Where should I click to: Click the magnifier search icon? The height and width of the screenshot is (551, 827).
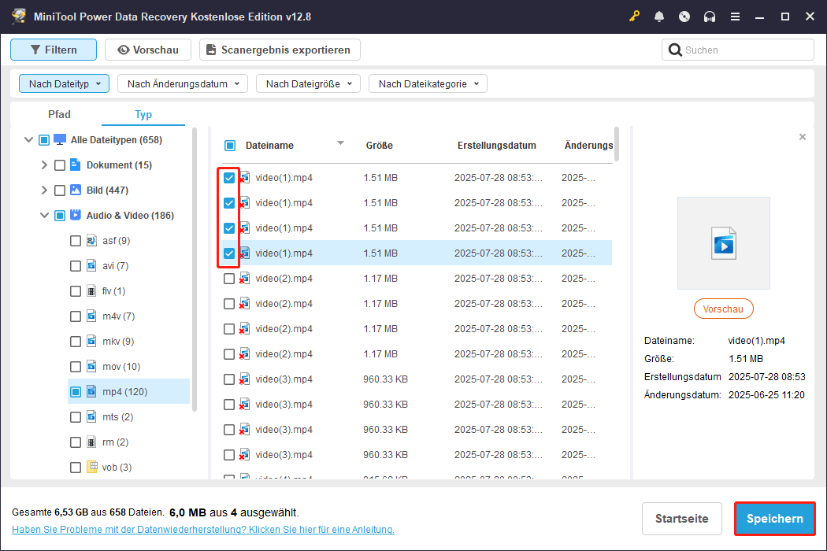674,50
